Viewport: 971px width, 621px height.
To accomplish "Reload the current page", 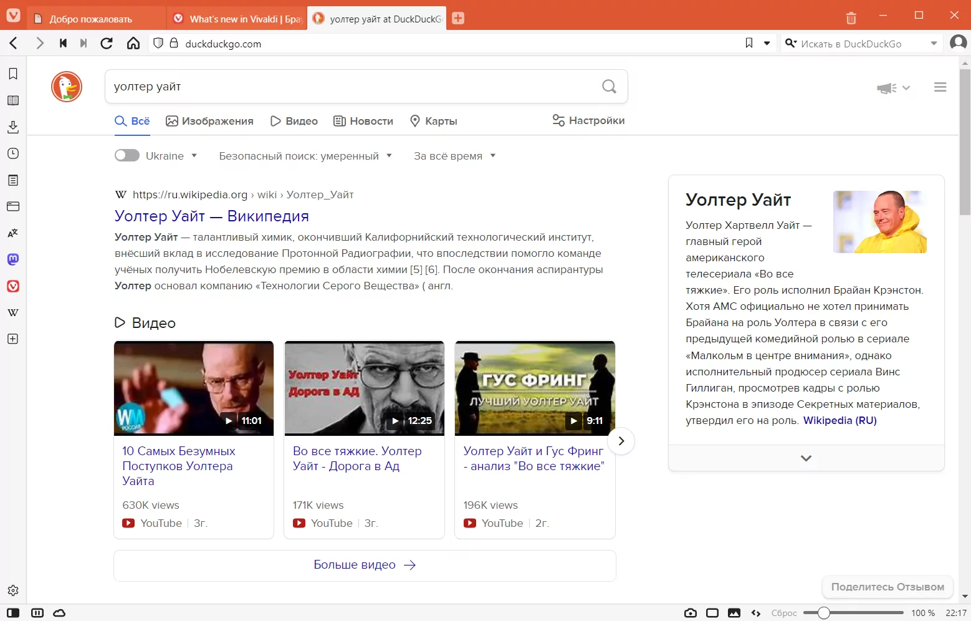I will click(x=107, y=43).
